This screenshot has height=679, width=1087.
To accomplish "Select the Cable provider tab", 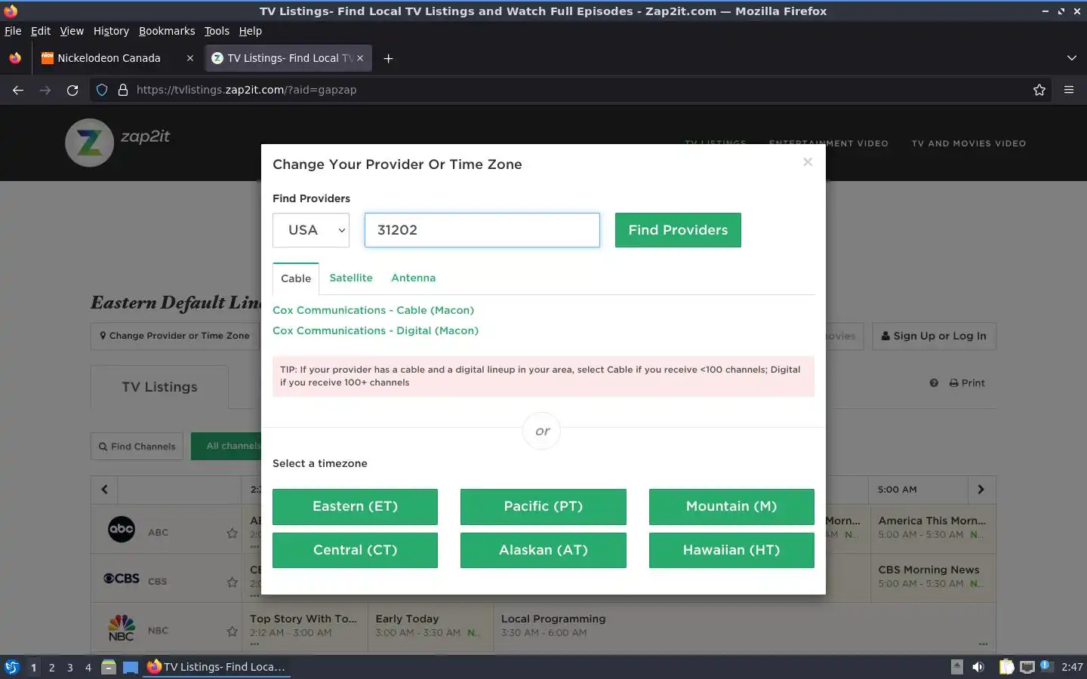I will click(x=296, y=278).
